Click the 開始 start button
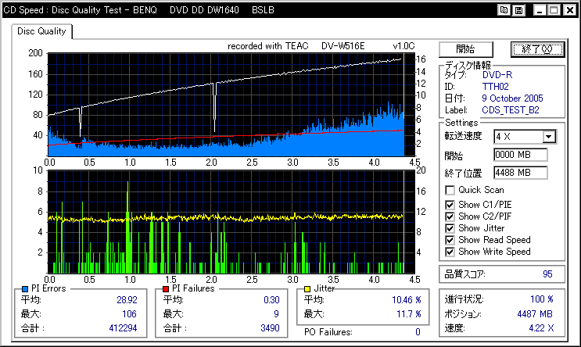 coord(466,49)
